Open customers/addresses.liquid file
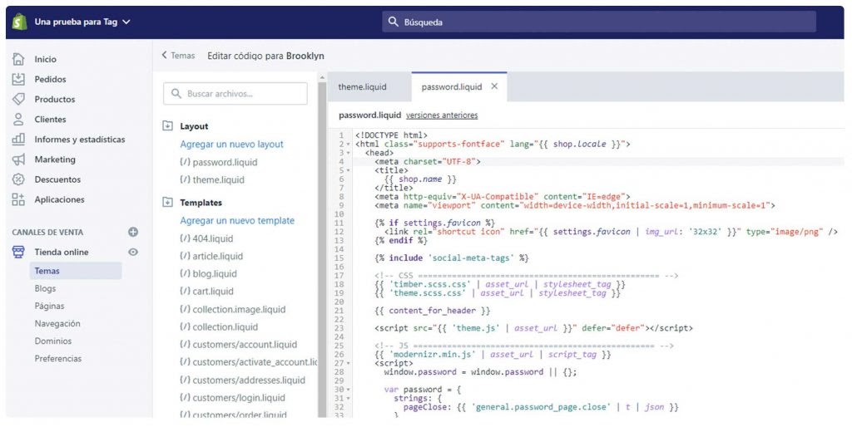 click(242, 380)
